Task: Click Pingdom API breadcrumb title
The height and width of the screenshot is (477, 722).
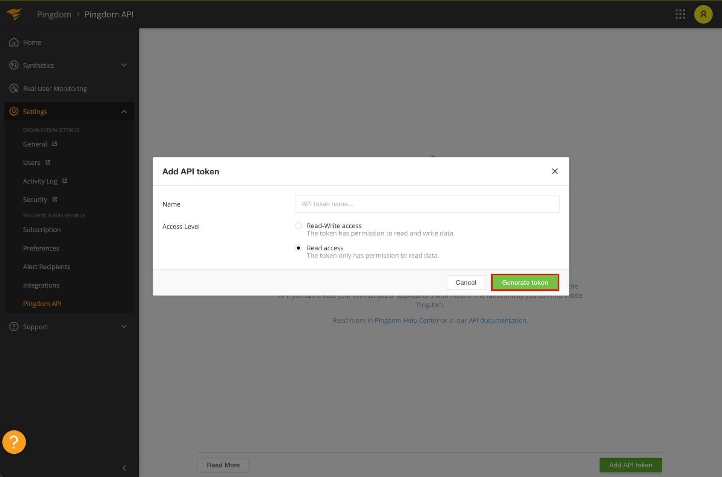Action: coord(109,14)
